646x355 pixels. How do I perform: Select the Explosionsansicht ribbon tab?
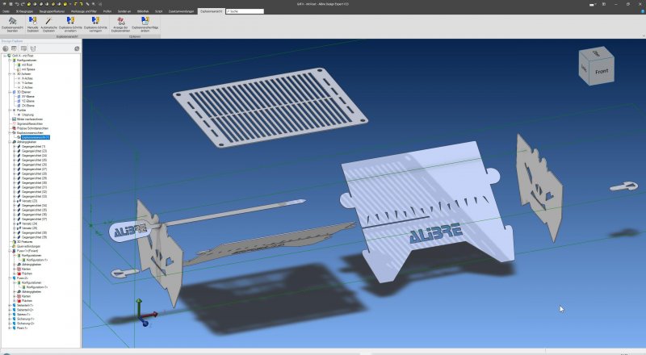point(211,11)
